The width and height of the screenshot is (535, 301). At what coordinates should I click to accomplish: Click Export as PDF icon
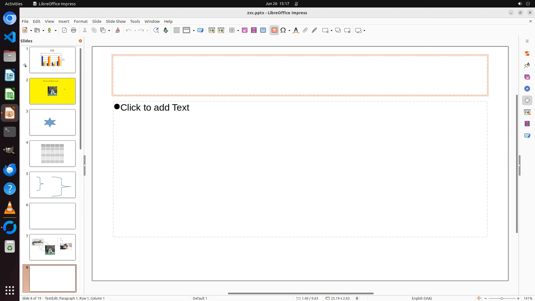click(x=64, y=30)
